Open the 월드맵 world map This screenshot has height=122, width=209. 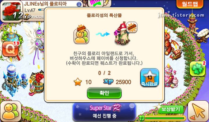(x=190, y=4)
